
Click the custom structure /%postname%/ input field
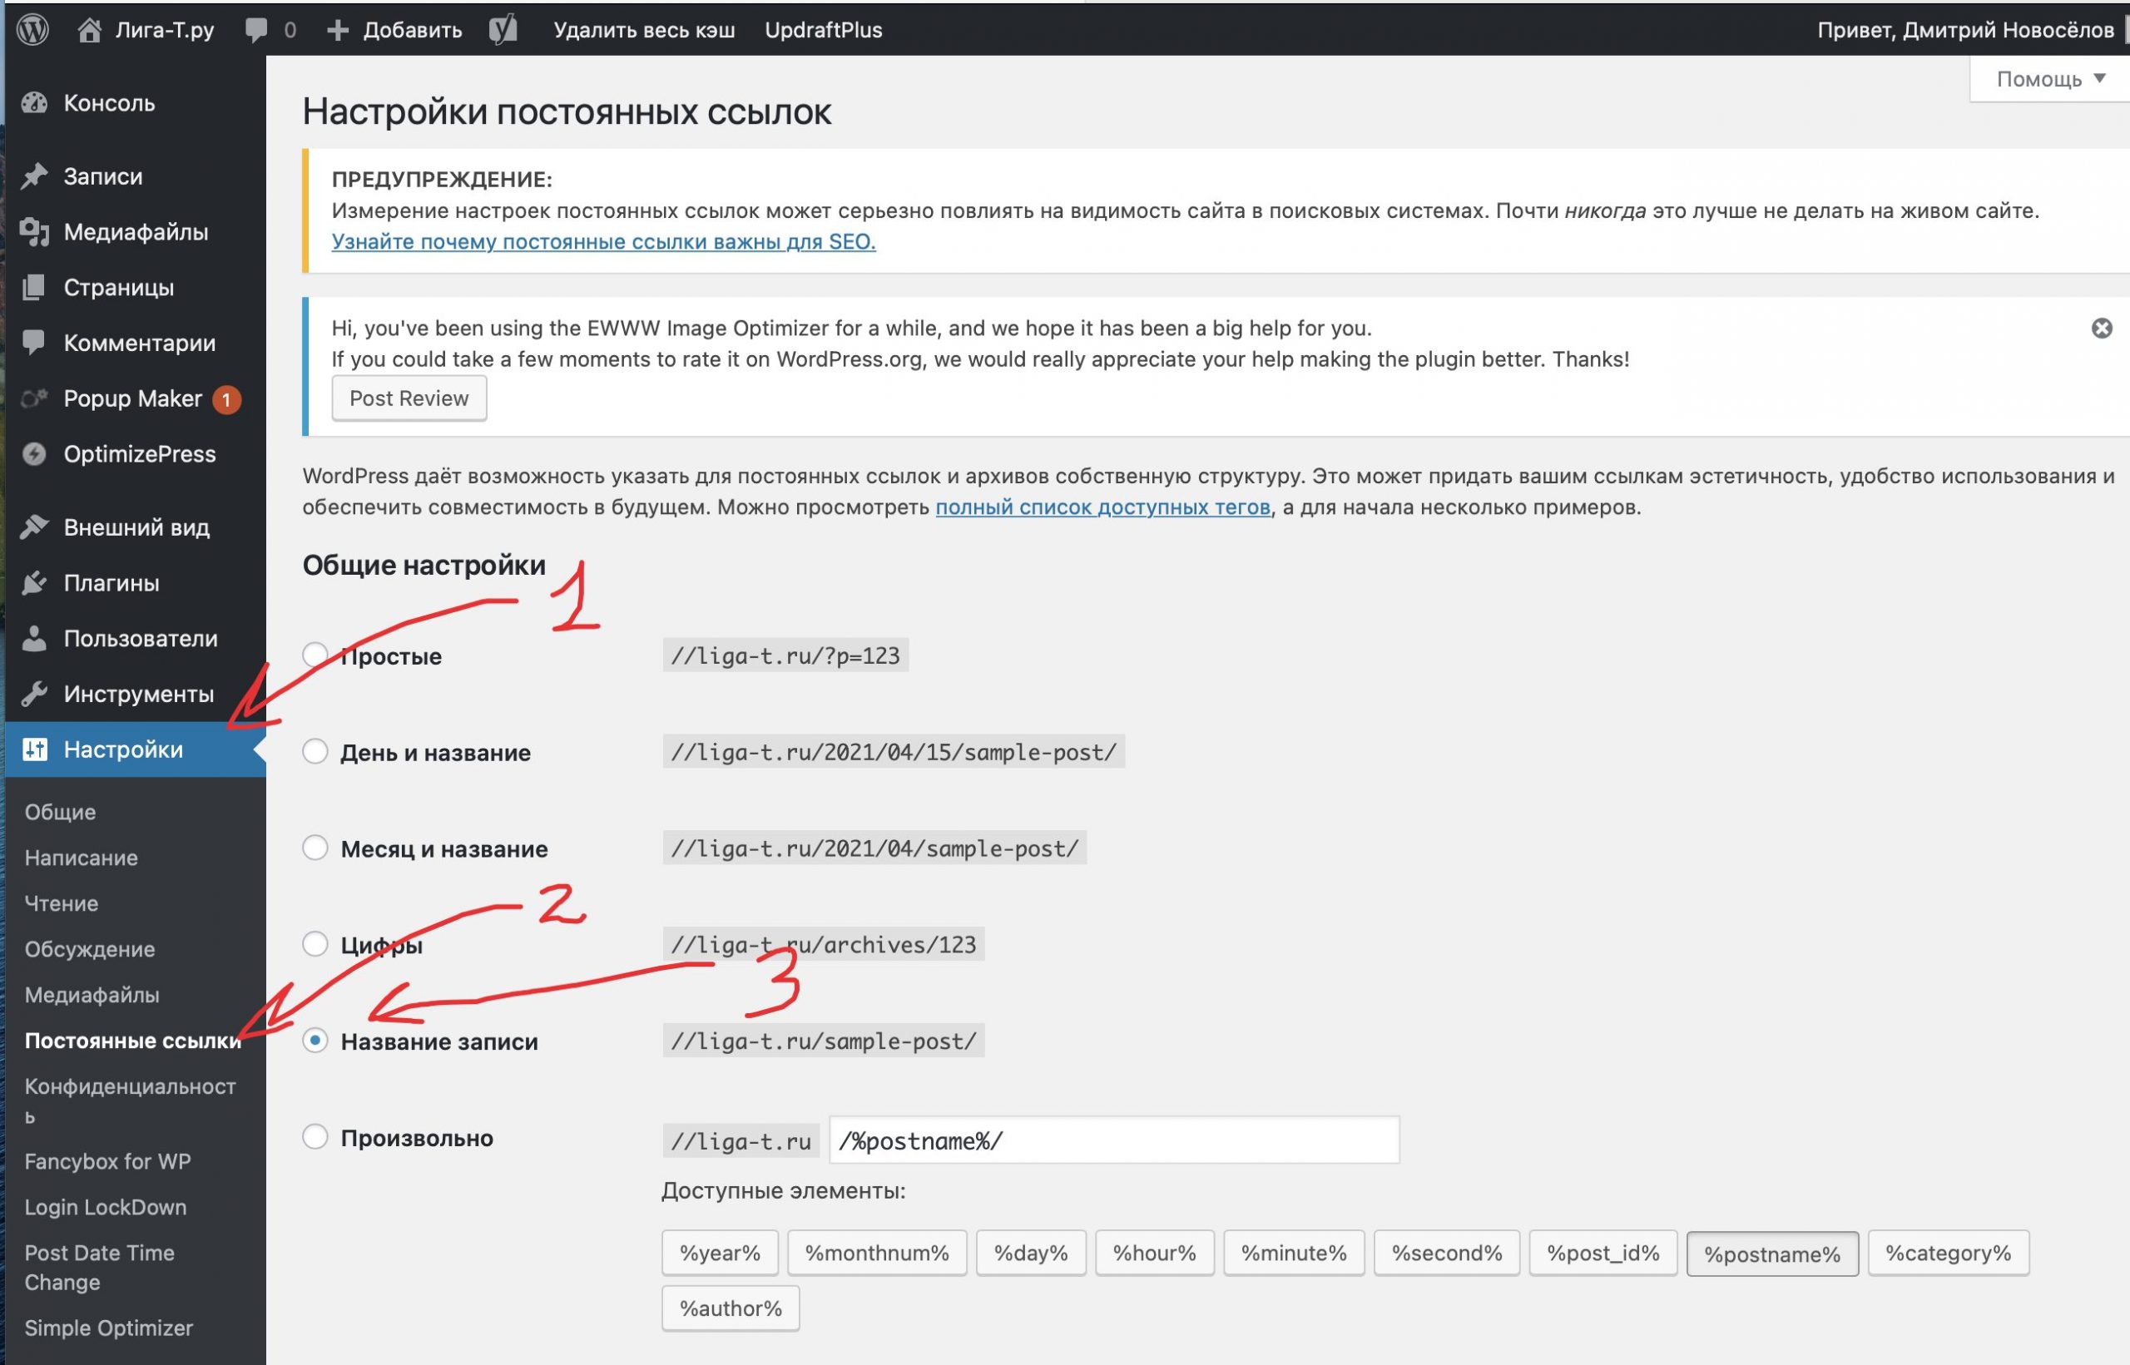point(1113,1140)
